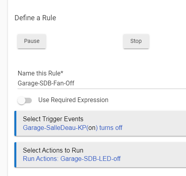
Task: Focus the rule name field Garage-SDB-Fan-Off
Action: click(102, 83)
